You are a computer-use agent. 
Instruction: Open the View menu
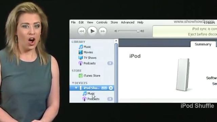click(x=90, y=22)
